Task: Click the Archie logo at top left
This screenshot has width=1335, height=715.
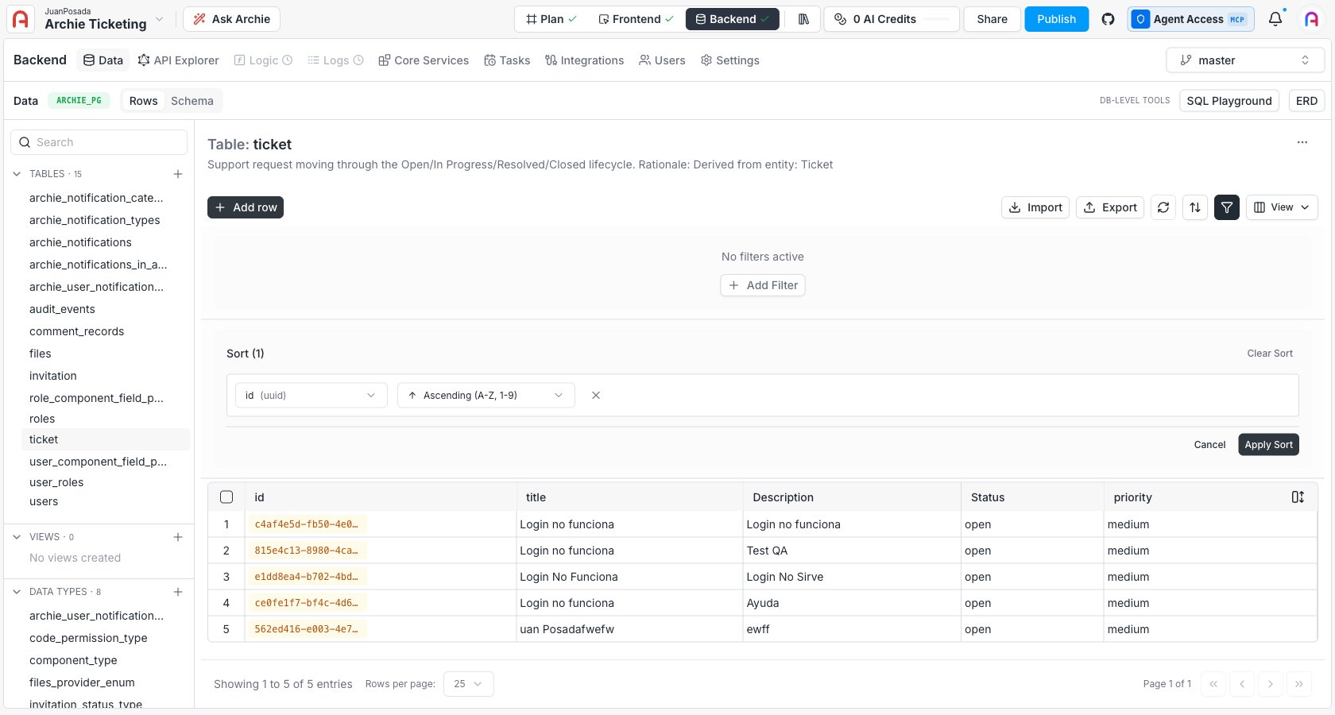Action: pyautogui.click(x=21, y=19)
